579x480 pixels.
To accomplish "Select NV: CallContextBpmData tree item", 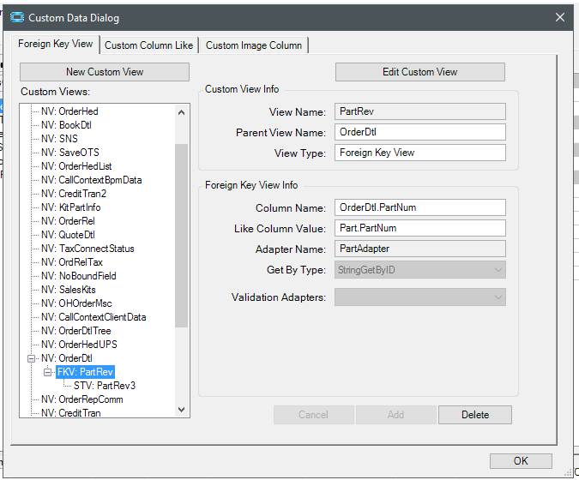I will click(x=91, y=180).
